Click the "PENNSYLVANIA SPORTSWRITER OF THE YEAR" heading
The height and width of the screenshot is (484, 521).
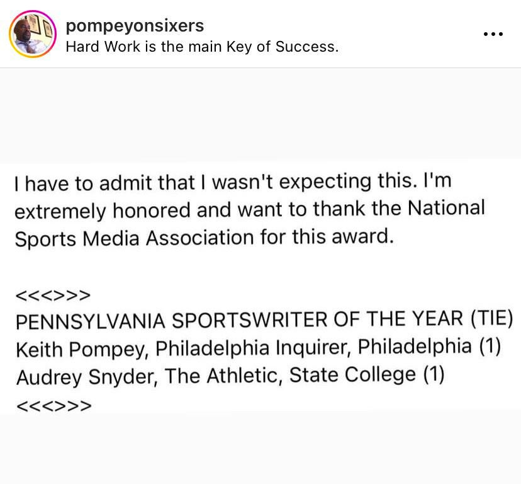pyautogui.click(x=239, y=320)
